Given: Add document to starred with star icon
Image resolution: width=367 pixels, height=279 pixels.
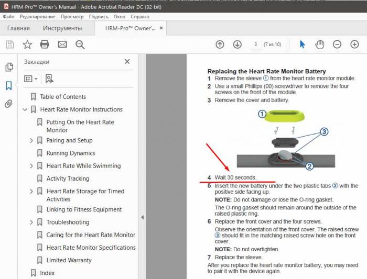Looking at the screenshot, I should [x=27, y=44].
